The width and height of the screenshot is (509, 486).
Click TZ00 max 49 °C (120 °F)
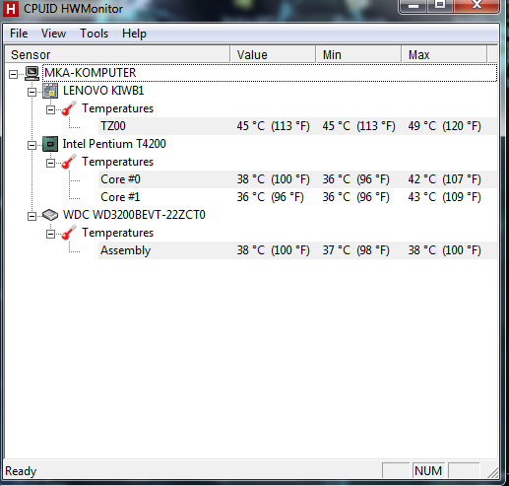click(x=444, y=126)
